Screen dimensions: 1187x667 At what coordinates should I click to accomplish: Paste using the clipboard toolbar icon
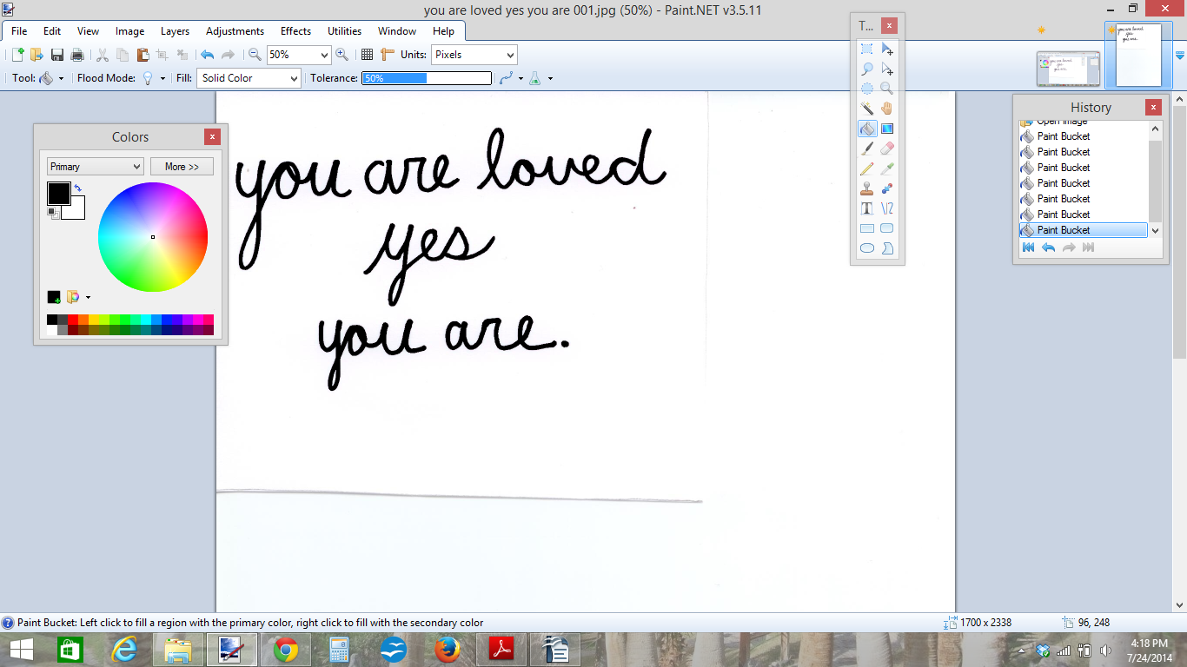pyautogui.click(x=143, y=55)
